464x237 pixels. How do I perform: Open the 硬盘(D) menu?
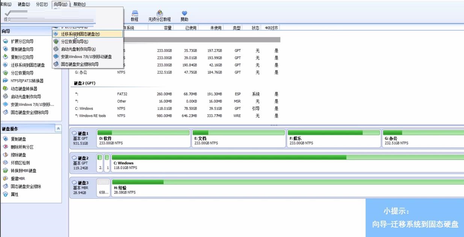(x=24, y=4)
